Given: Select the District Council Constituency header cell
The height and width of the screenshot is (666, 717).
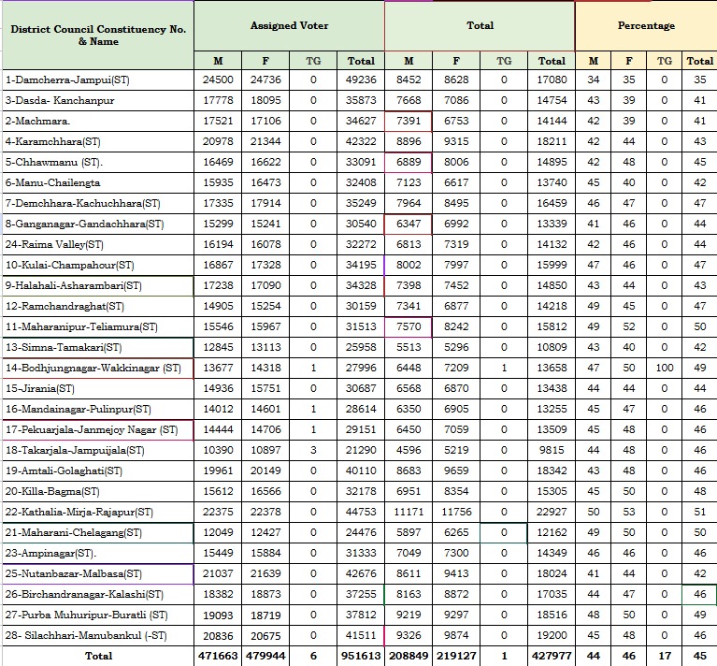Looking at the screenshot, I should click(x=97, y=36).
